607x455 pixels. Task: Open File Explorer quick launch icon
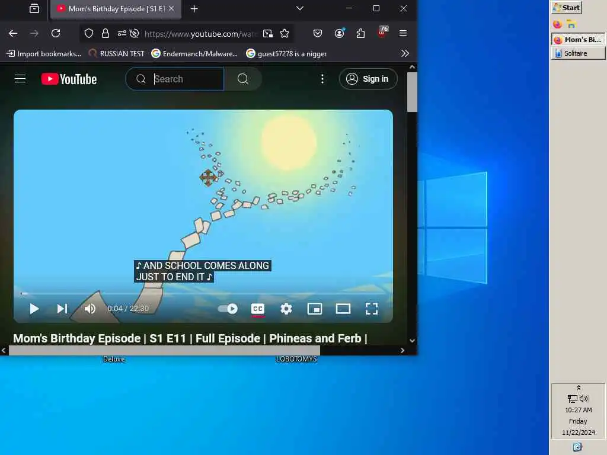[x=571, y=24]
